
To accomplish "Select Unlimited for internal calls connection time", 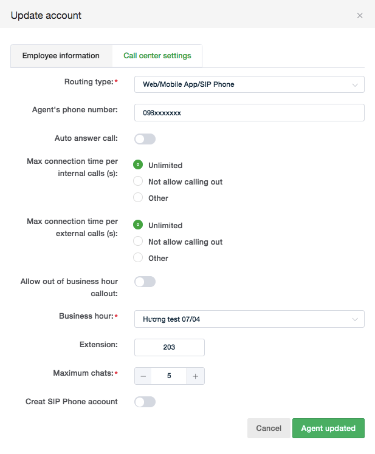I will [138, 165].
